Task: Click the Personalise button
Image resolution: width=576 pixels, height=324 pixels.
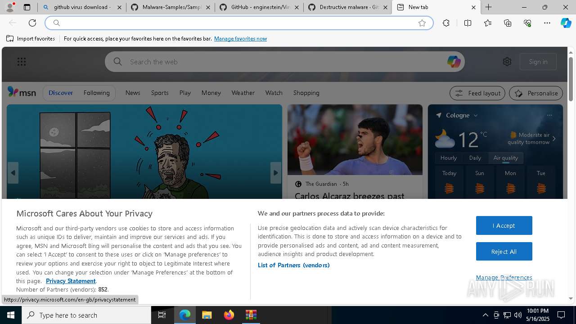Action: click(536, 93)
